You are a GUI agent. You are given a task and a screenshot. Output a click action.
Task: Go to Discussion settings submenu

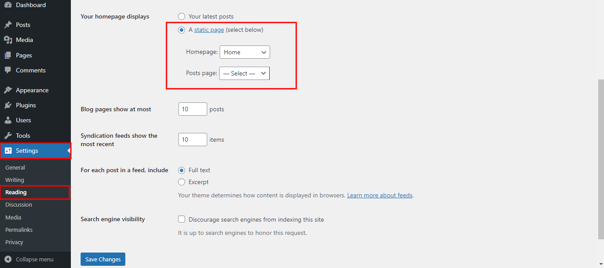pyautogui.click(x=19, y=204)
